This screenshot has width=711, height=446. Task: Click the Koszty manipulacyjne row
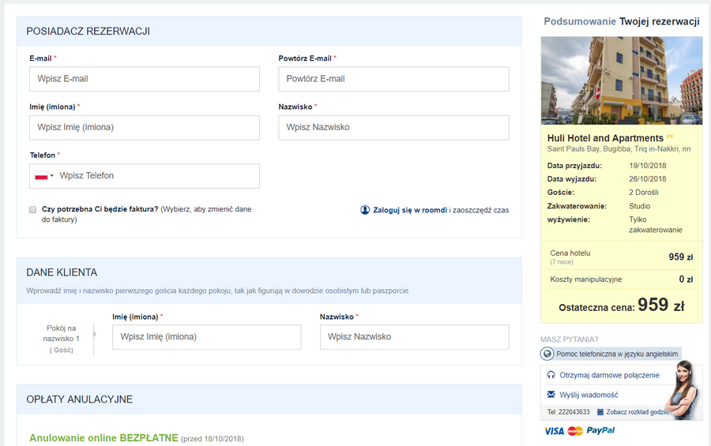coord(622,279)
